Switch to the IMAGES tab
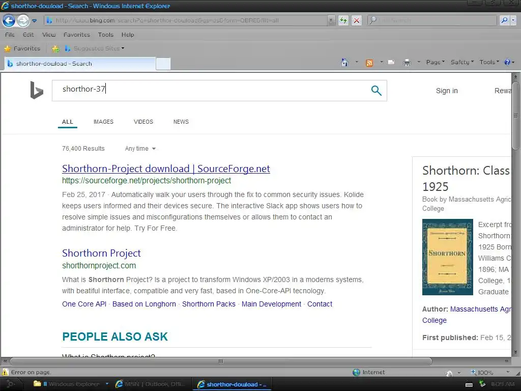 pyautogui.click(x=103, y=122)
